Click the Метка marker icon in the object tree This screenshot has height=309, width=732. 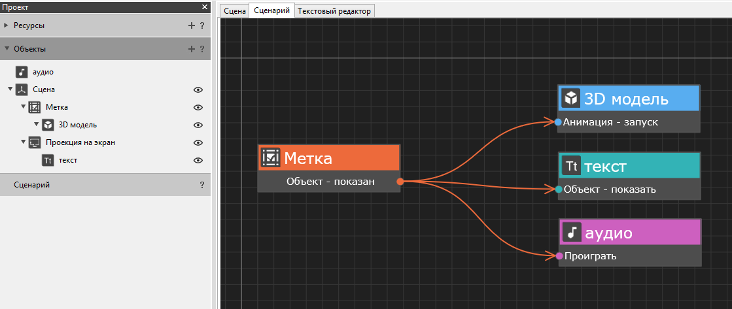tap(35, 107)
